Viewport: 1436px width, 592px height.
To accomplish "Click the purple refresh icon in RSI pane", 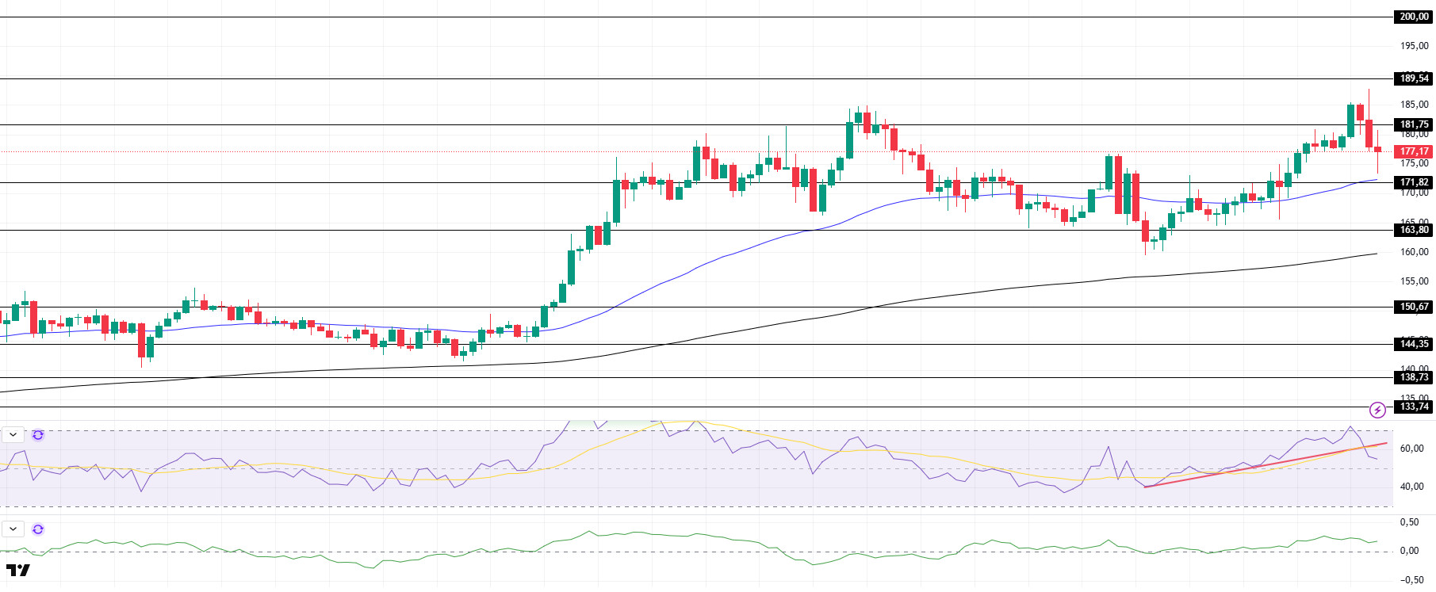I will [38, 435].
